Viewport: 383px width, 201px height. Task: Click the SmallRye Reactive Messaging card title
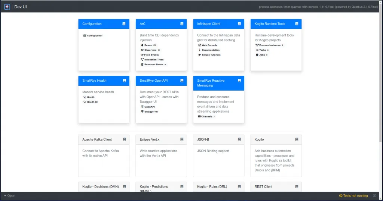pyautogui.click(x=211, y=83)
